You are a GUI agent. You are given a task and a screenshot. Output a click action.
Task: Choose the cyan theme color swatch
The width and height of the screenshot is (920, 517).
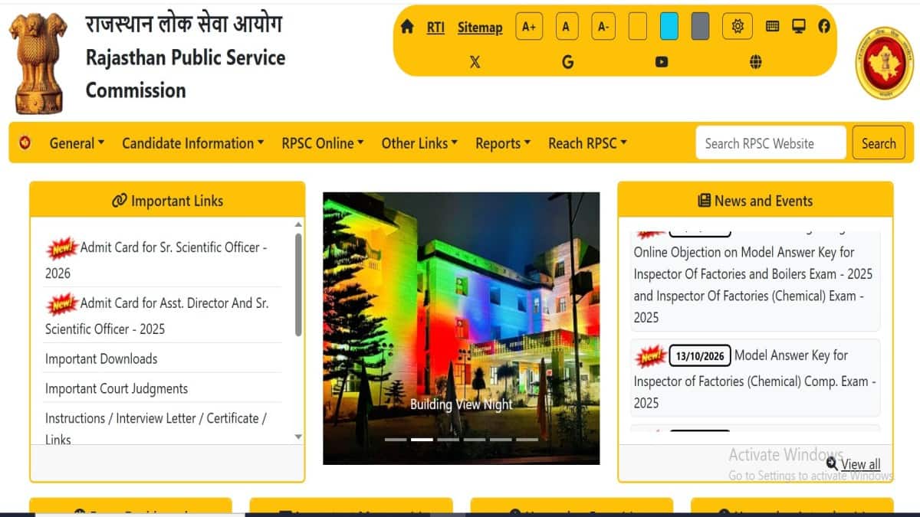(x=669, y=27)
